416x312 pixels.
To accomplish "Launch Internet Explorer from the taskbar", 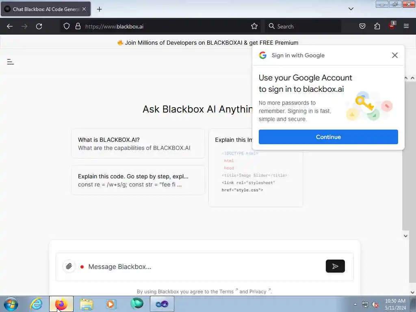I will tap(36, 304).
